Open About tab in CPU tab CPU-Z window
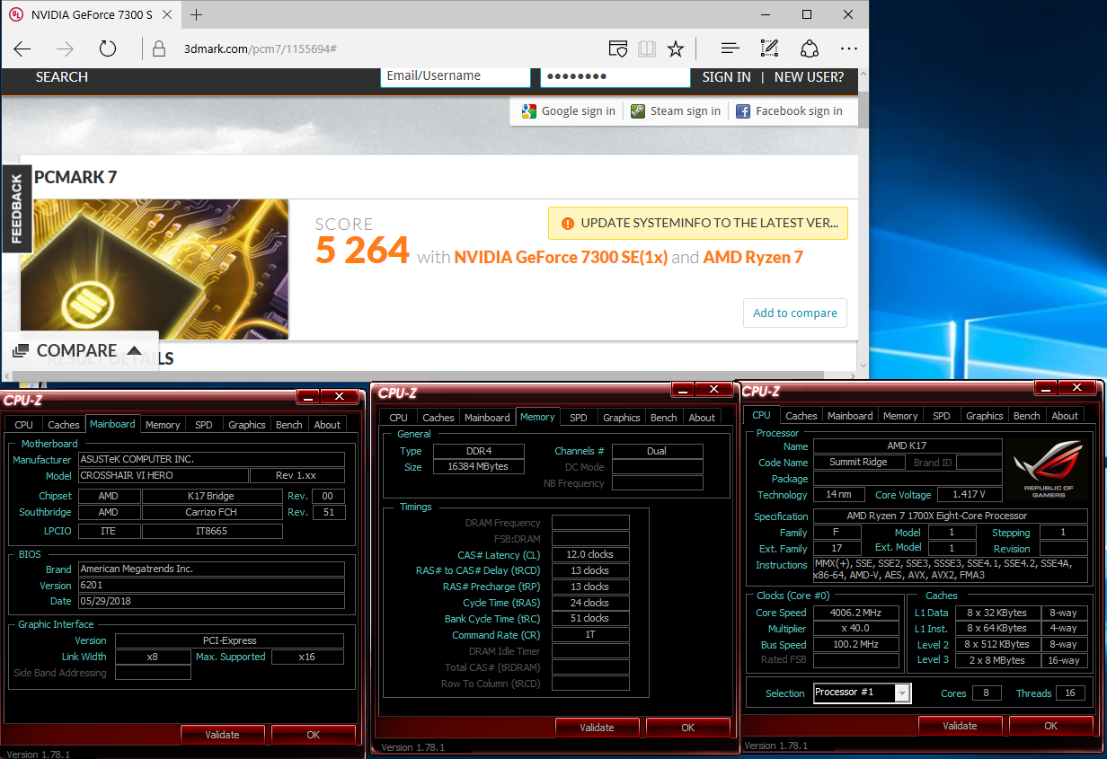The height and width of the screenshot is (759, 1107). 1065,416
